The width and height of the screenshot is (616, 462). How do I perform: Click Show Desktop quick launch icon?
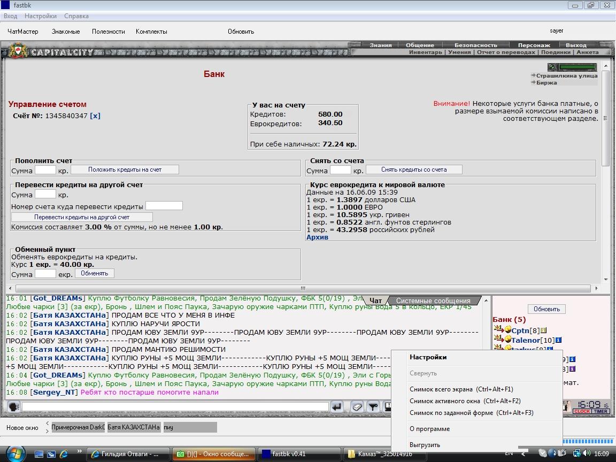point(39,454)
